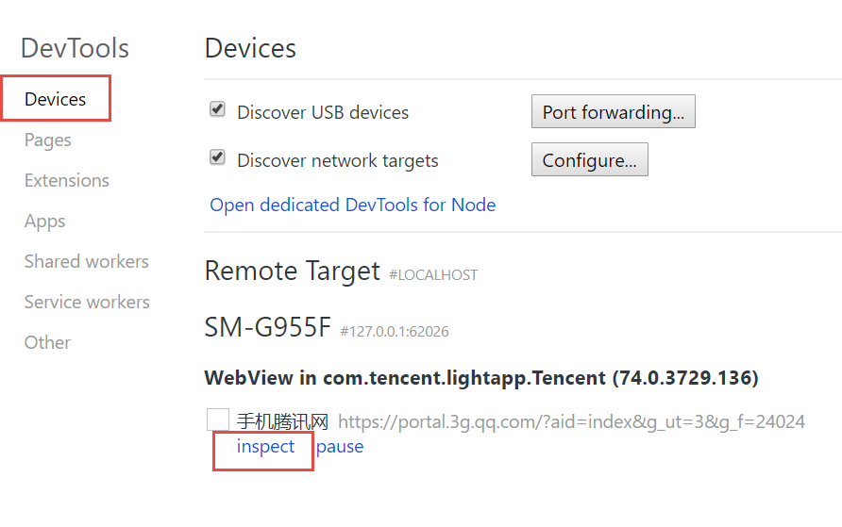Show Shared workers list
The image size is (842, 527).
pos(86,261)
